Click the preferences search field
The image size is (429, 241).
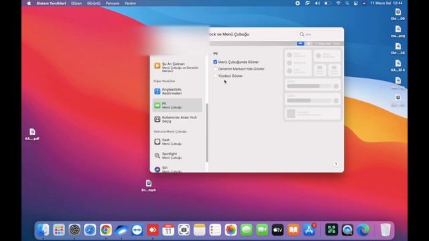(319, 34)
